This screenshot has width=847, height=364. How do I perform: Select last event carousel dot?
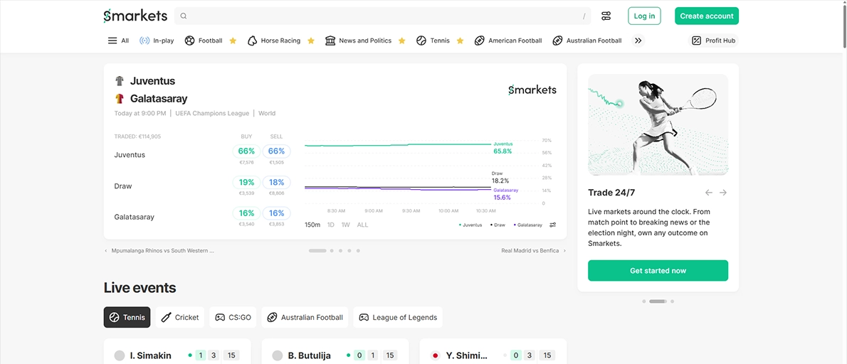(x=358, y=251)
